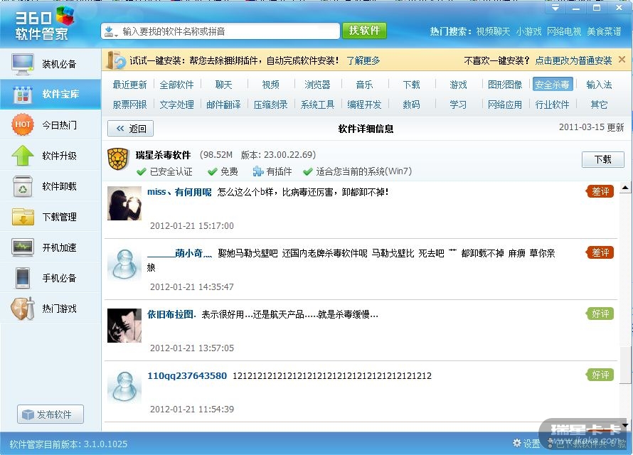Switch to 音乐 category tab
The image size is (633, 455).
point(364,85)
